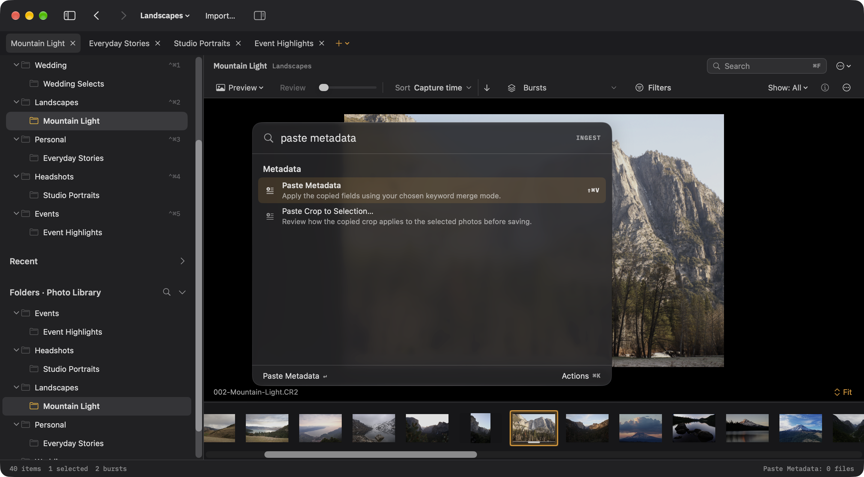
Task: Click the Search field in header
Action: click(x=766, y=66)
